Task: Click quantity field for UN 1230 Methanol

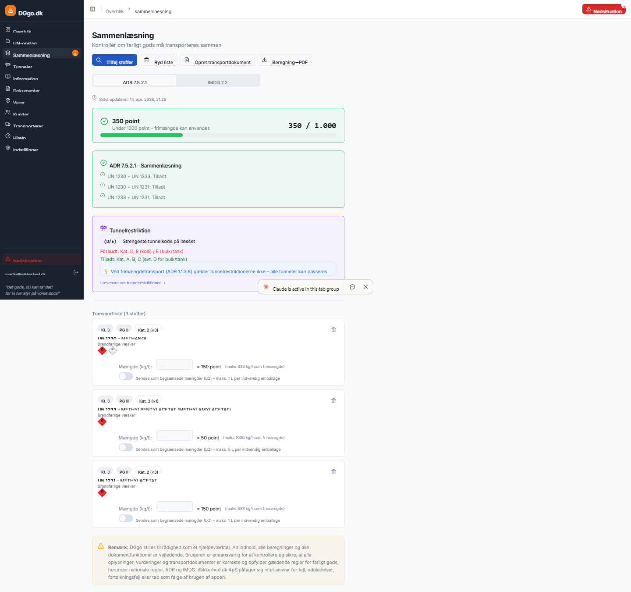Action: pyautogui.click(x=174, y=365)
